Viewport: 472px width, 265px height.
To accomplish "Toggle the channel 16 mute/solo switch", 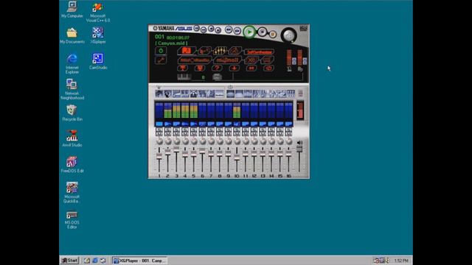I will (x=288, y=131).
